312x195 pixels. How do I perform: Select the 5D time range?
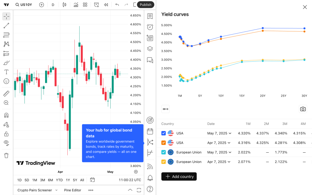pos(27,180)
